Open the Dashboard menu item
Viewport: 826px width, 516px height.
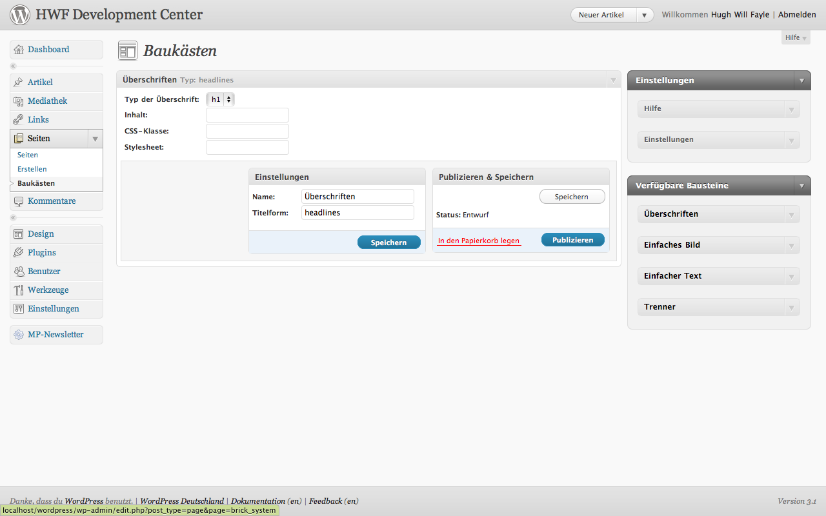pyautogui.click(x=56, y=50)
